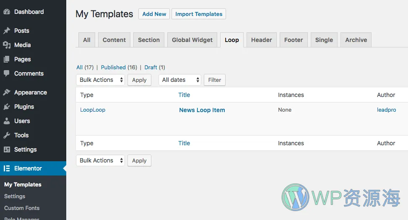The width and height of the screenshot is (408, 220).
Task: Open Custom Fonts in Elementor submenu
Action: (22, 208)
